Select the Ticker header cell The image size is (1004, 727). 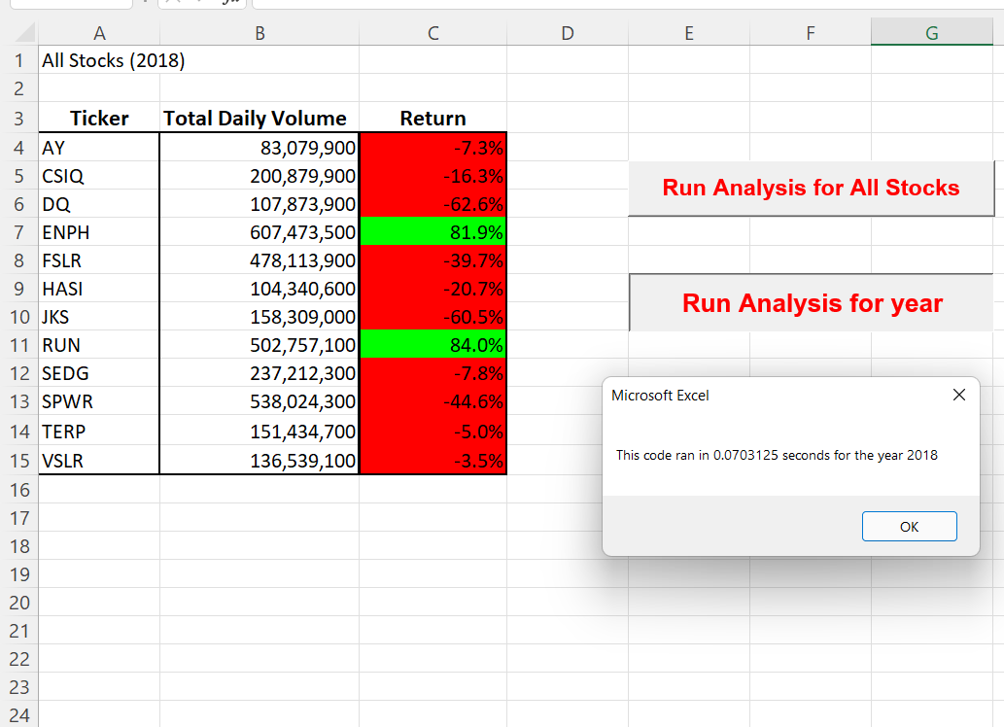point(99,118)
